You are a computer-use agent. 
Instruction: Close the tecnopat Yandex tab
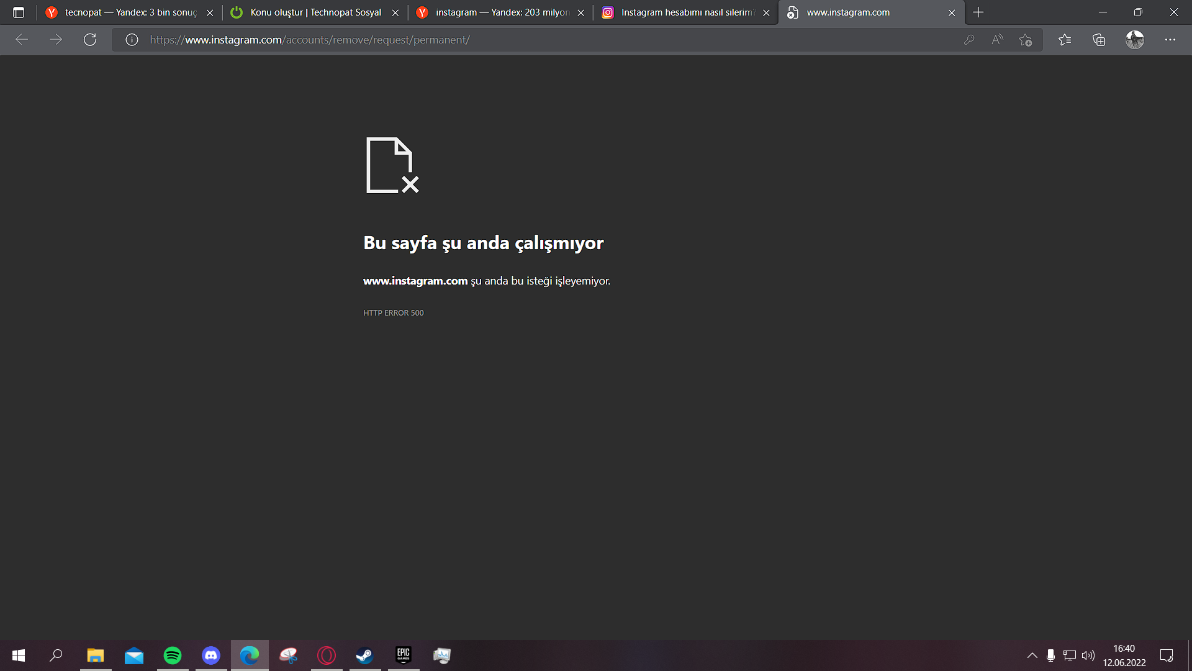click(210, 12)
